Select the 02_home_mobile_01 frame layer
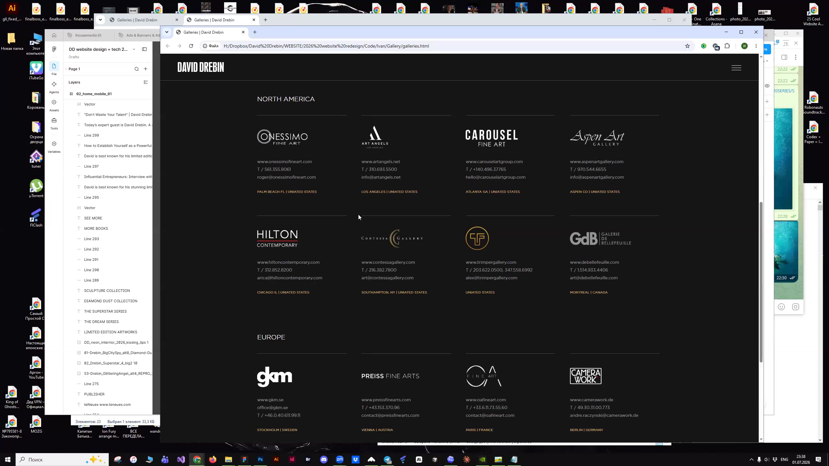 coord(94,94)
